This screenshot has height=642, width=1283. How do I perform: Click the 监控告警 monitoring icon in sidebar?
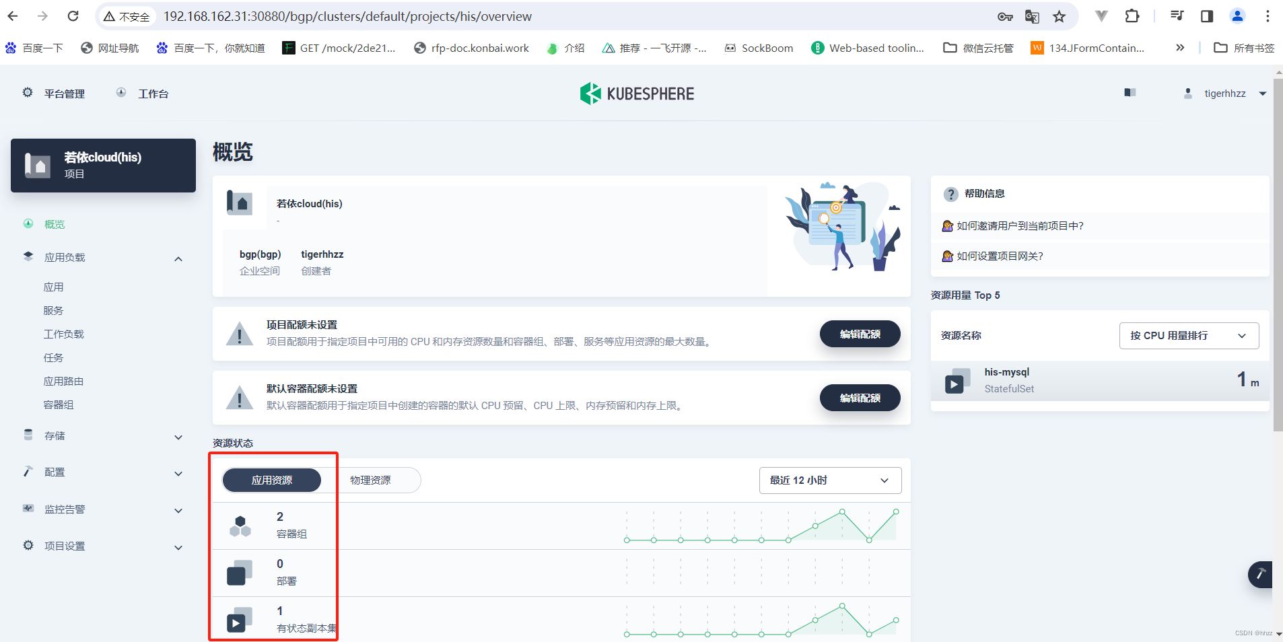pyautogui.click(x=28, y=509)
